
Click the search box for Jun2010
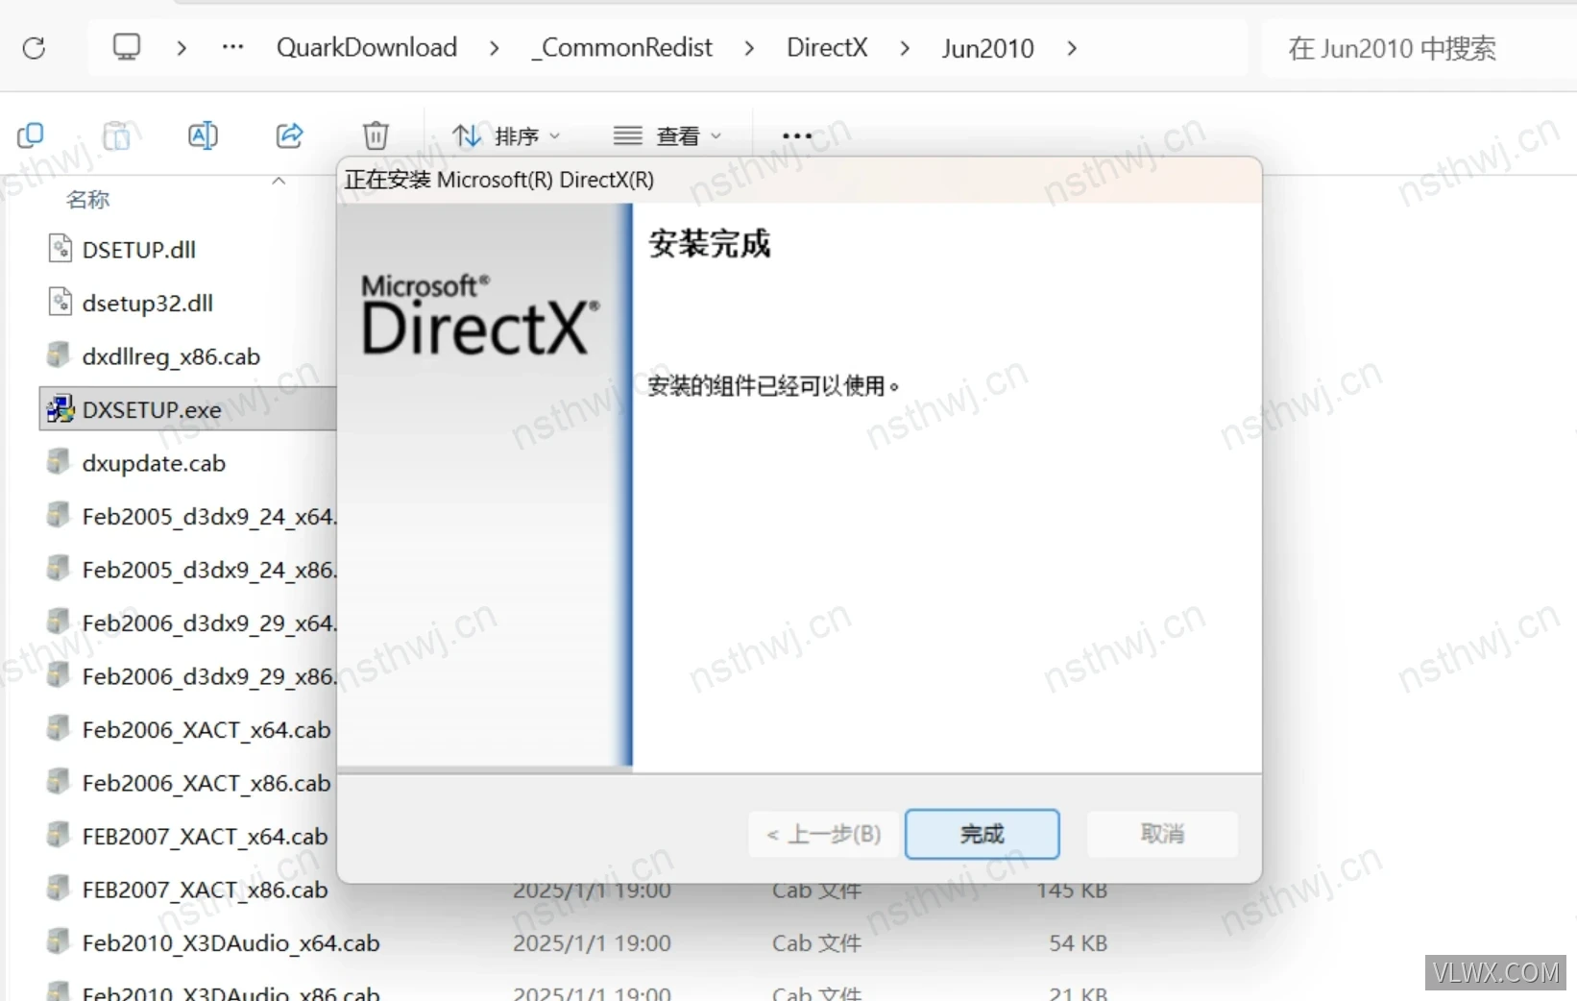[x=1419, y=48]
